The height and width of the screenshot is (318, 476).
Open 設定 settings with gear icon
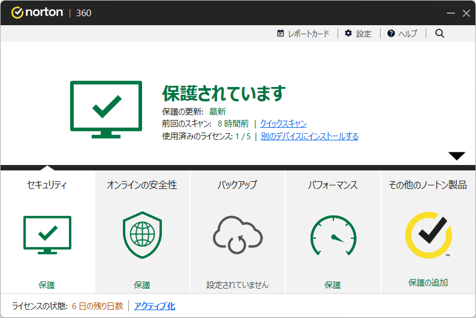click(358, 34)
